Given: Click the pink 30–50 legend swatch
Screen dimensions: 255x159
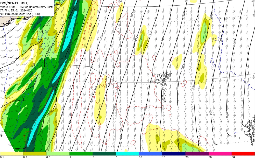Looking at the screenshot, I should tap(220, 154).
